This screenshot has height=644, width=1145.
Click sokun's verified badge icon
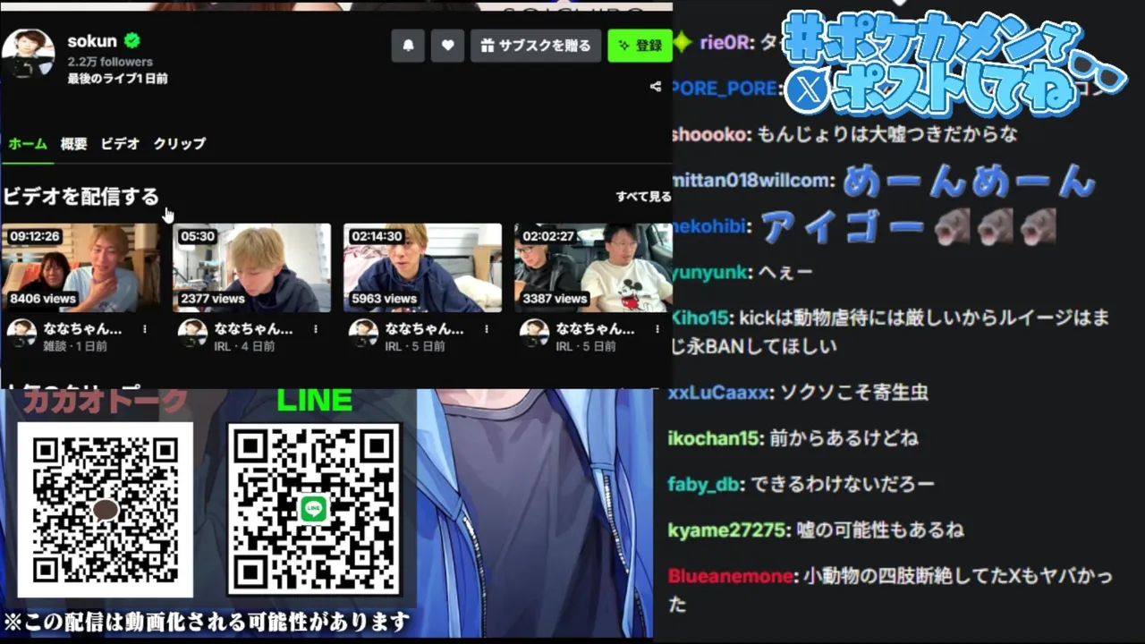coord(131,40)
